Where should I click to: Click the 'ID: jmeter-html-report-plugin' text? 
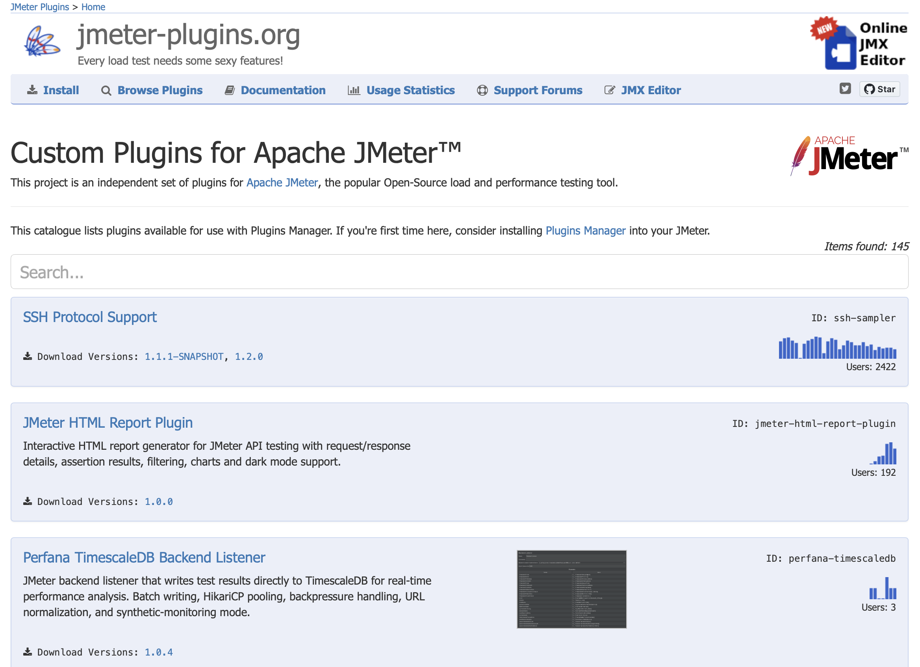click(814, 423)
